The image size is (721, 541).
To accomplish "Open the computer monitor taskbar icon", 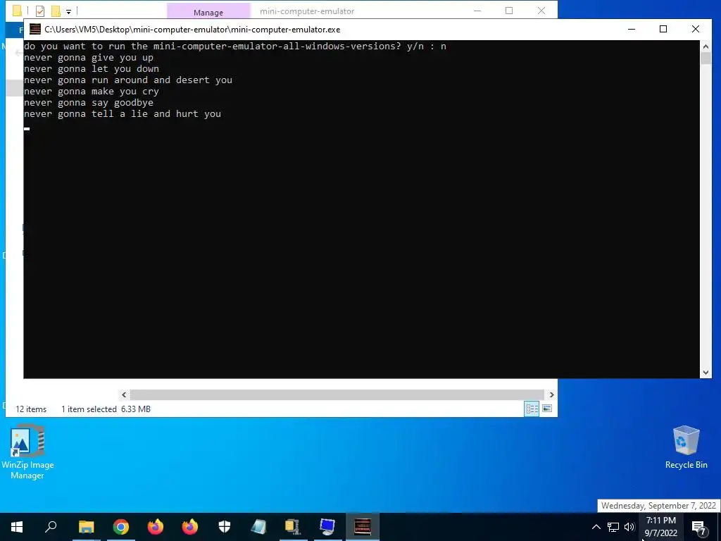I will (x=327, y=527).
